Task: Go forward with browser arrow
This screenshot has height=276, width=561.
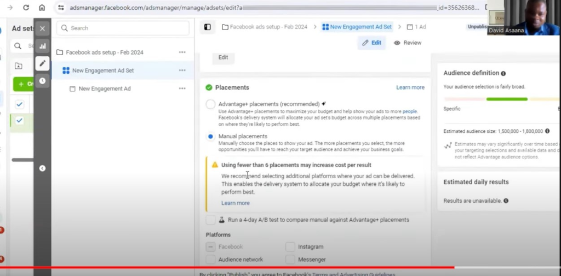Action: (10, 8)
